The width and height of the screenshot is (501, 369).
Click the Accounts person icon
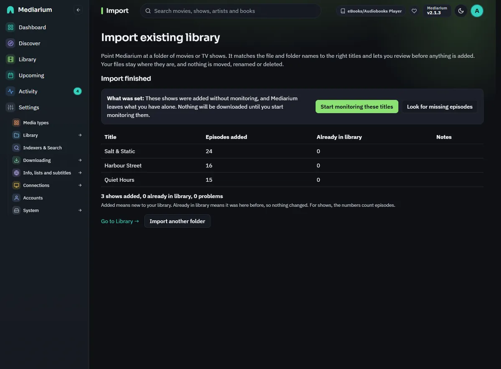tap(16, 198)
